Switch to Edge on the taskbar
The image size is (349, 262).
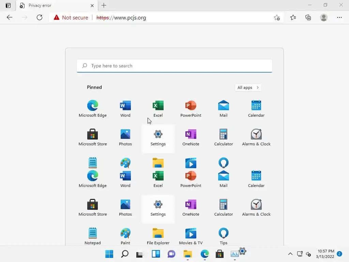[x=204, y=254]
